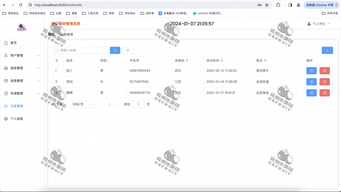Click the edit icon for 张三's row
This screenshot has height=192, width=341.
pos(311,71)
